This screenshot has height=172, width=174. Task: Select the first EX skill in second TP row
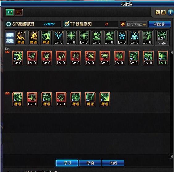pos(18,99)
